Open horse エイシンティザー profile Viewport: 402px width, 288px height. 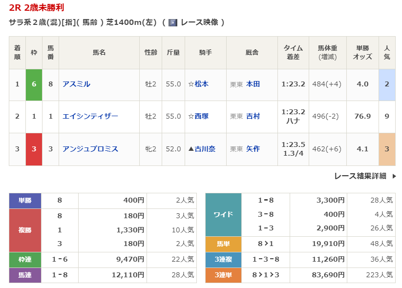90,116
